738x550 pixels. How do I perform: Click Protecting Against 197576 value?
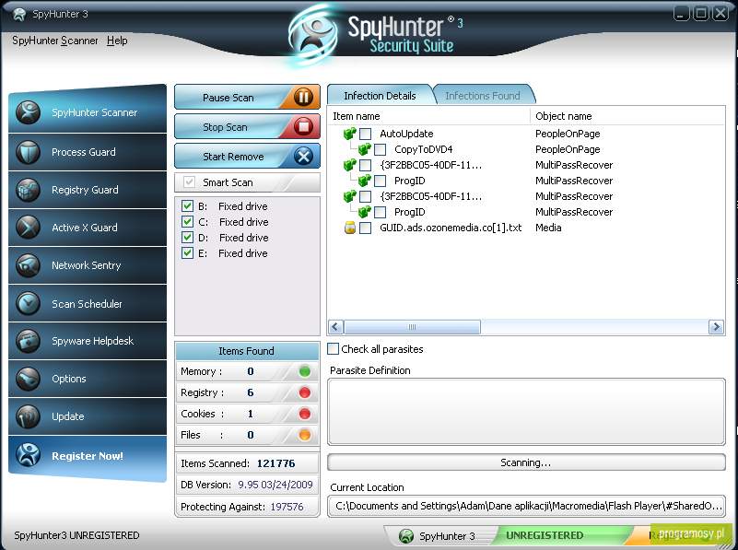point(287,507)
